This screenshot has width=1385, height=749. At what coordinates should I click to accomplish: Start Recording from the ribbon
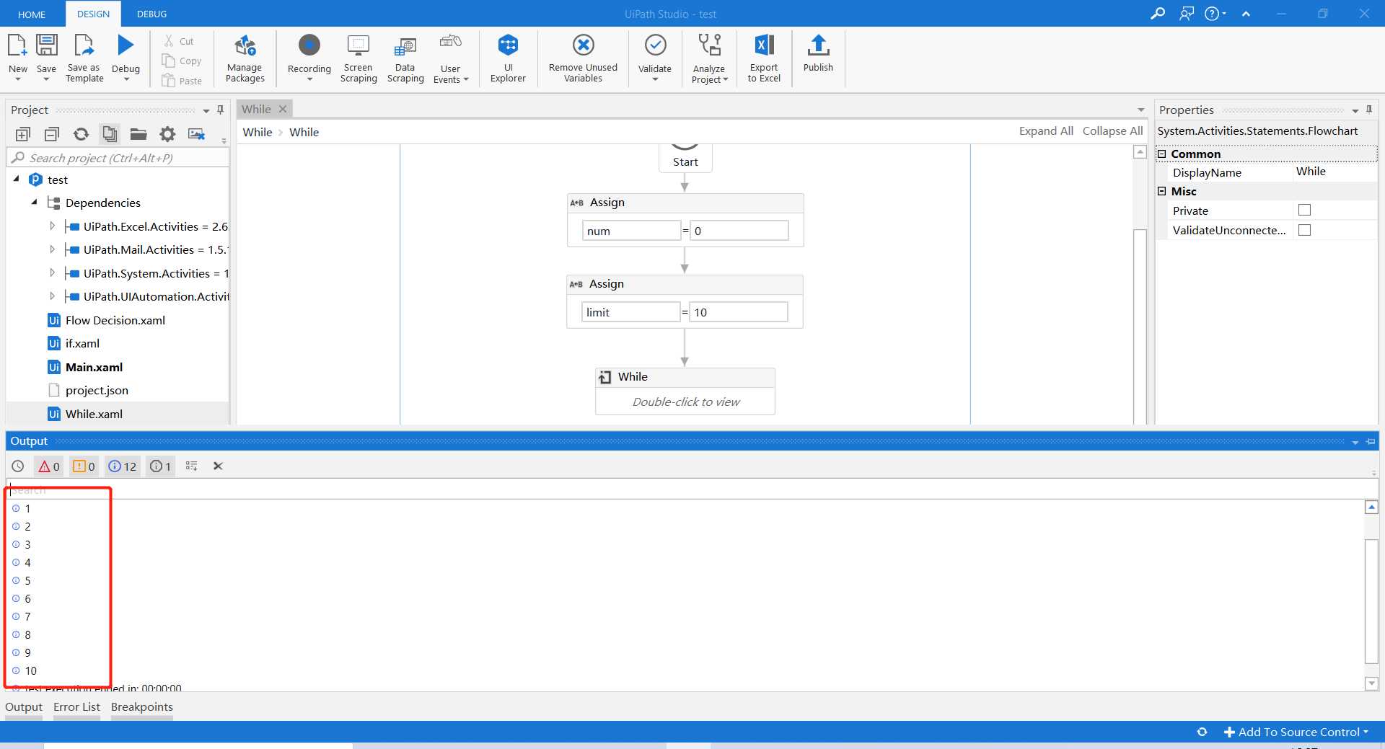(309, 58)
